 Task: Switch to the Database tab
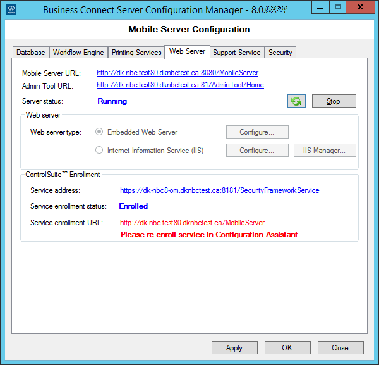tap(30, 53)
